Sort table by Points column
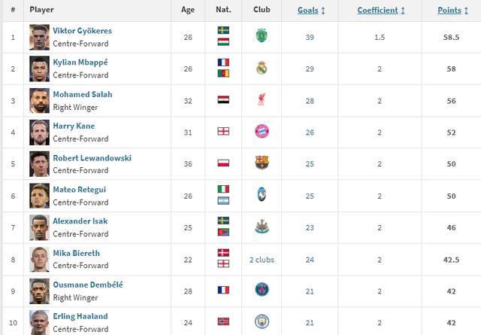Screen dimensions: 481x335 pos(455,11)
